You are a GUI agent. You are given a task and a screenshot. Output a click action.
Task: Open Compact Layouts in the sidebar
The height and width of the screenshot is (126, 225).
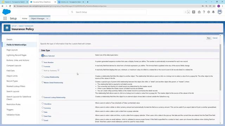(x=14, y=65)
